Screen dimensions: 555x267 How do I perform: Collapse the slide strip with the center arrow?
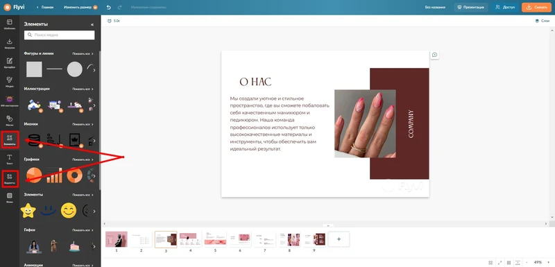(x=328, y=225)
